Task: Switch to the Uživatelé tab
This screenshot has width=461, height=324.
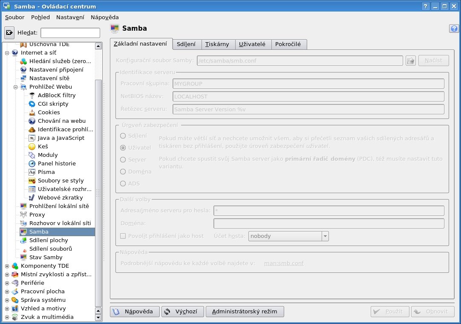Action: [x=252, y=44]
